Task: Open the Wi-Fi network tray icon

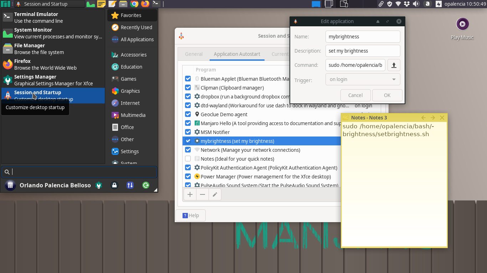Action: click(398, 4)
